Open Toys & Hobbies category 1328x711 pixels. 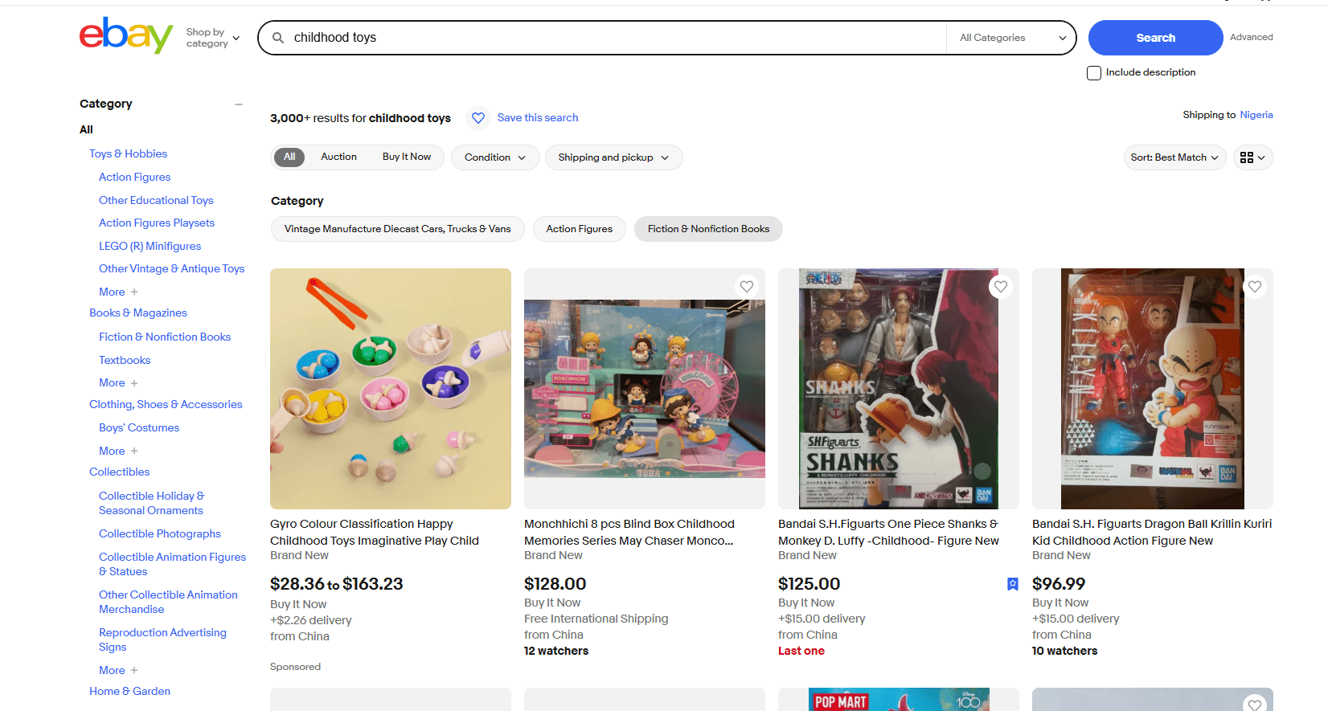click(129, 153)
